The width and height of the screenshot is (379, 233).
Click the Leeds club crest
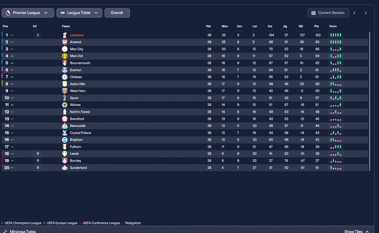pyautogui.click(x=65, y=154)
